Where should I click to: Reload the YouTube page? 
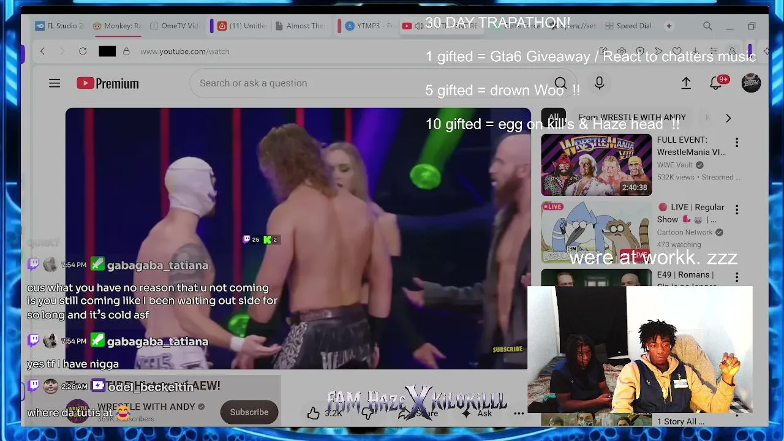click(x=83, y=51)
